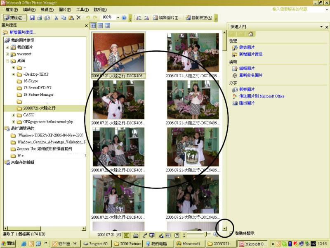The image size is (330, 248).
Task: Click the thumbnail scrollbar down arrow
Action: 224,229
